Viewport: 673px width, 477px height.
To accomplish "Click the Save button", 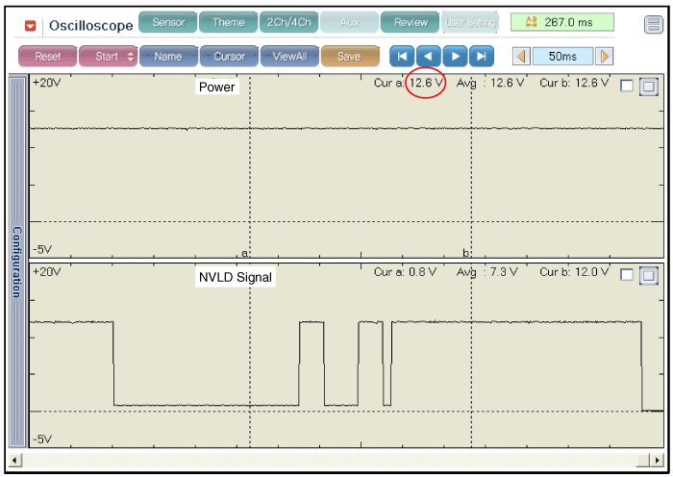I will (x=349, y=57).
